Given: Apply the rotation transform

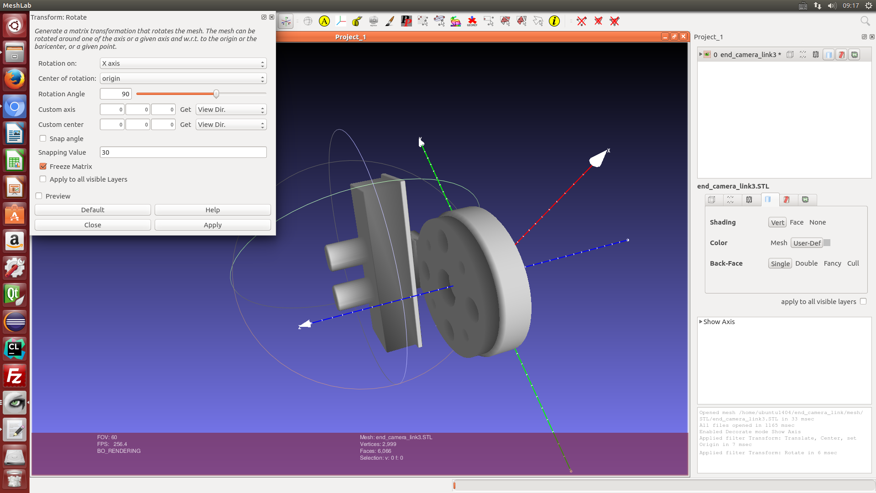Looking at the screenshot, I should (213, 225).
